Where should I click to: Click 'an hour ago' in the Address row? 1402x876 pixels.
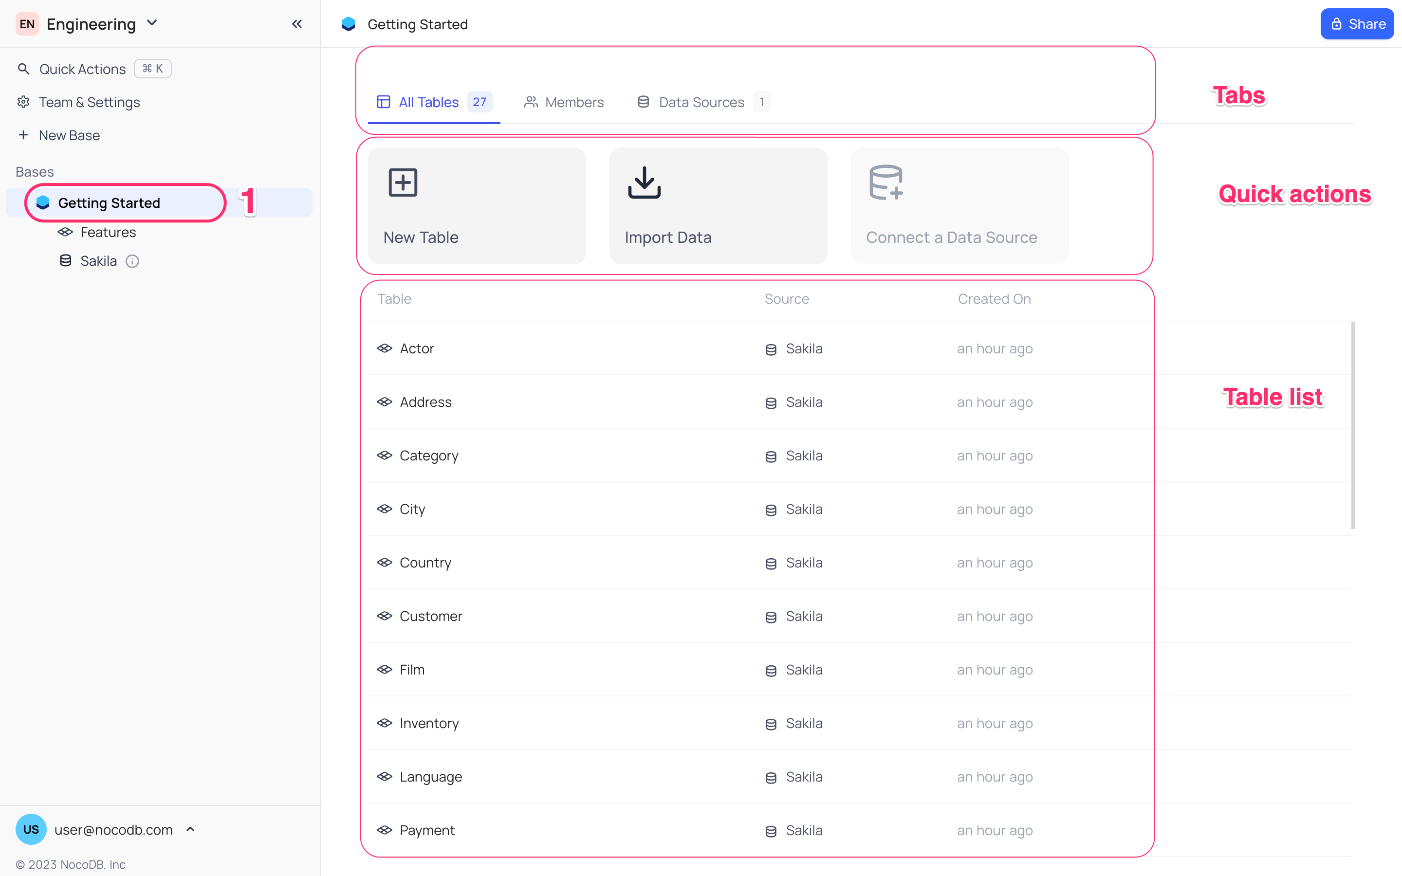pyautogui.click(x=995, y=402)
